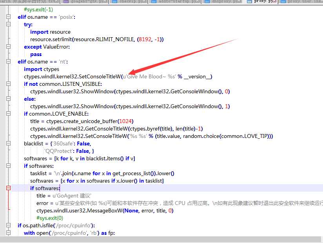
Task: Click the '#sys.exit(0)' comment line
Action: tap(50, 218)
